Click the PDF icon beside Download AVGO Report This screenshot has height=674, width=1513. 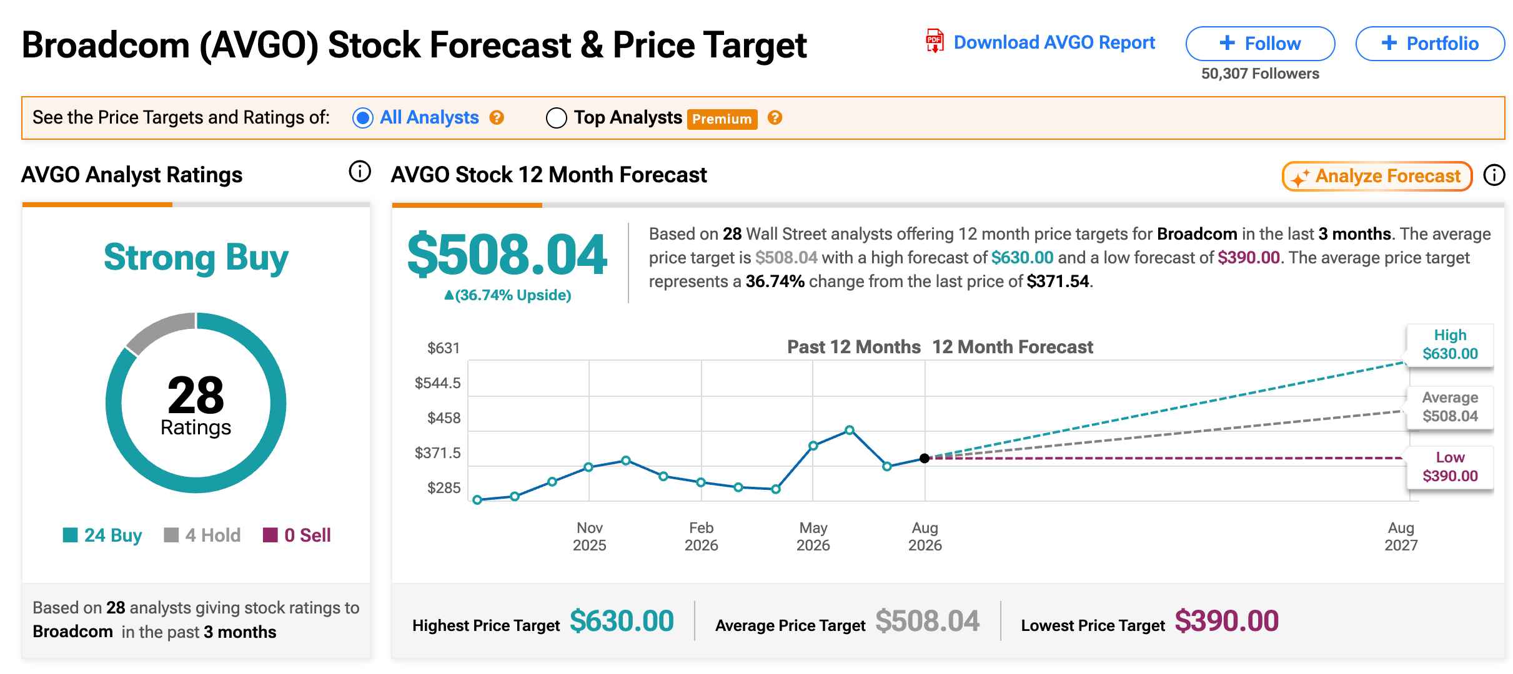coord(935,41)
